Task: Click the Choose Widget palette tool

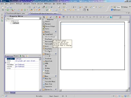Action: (49, 26)
